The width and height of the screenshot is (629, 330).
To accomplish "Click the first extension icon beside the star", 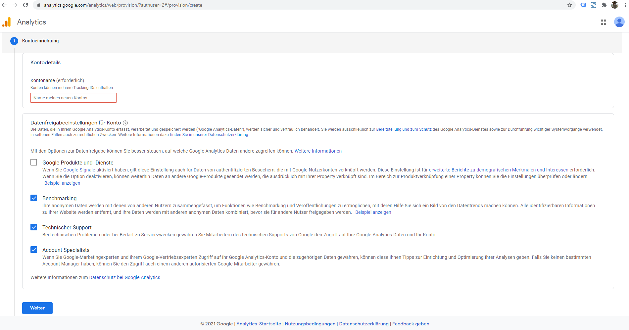I will [583, 5].
